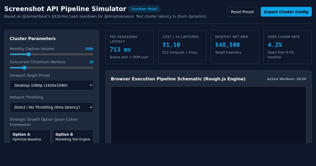This screenshot has height=166, width=316.
Task: Click the Teardown Model badge
Action: click(144, 9)
